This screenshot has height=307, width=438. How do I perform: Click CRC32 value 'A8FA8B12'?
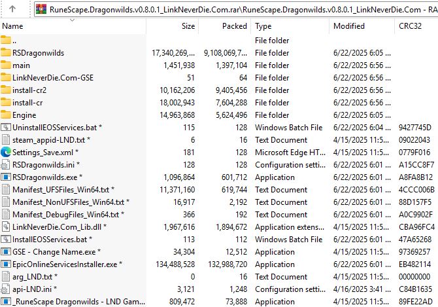point(415,177)
